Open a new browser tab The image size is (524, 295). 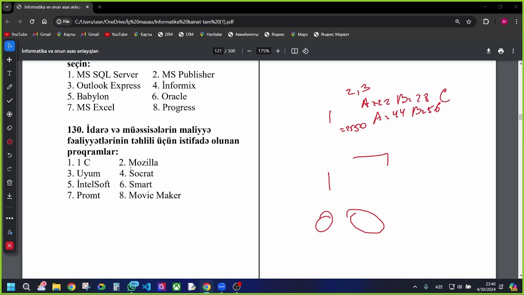[99, 7]
